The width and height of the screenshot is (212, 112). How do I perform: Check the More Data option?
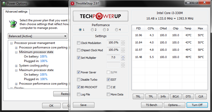pos(108,94)
